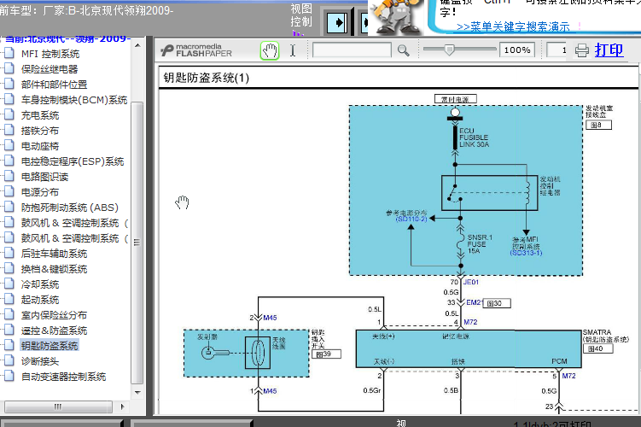Viewport: 641px width, 427px height.
Task: Click the zoom slider handle
Action: [x=449, y=50]
